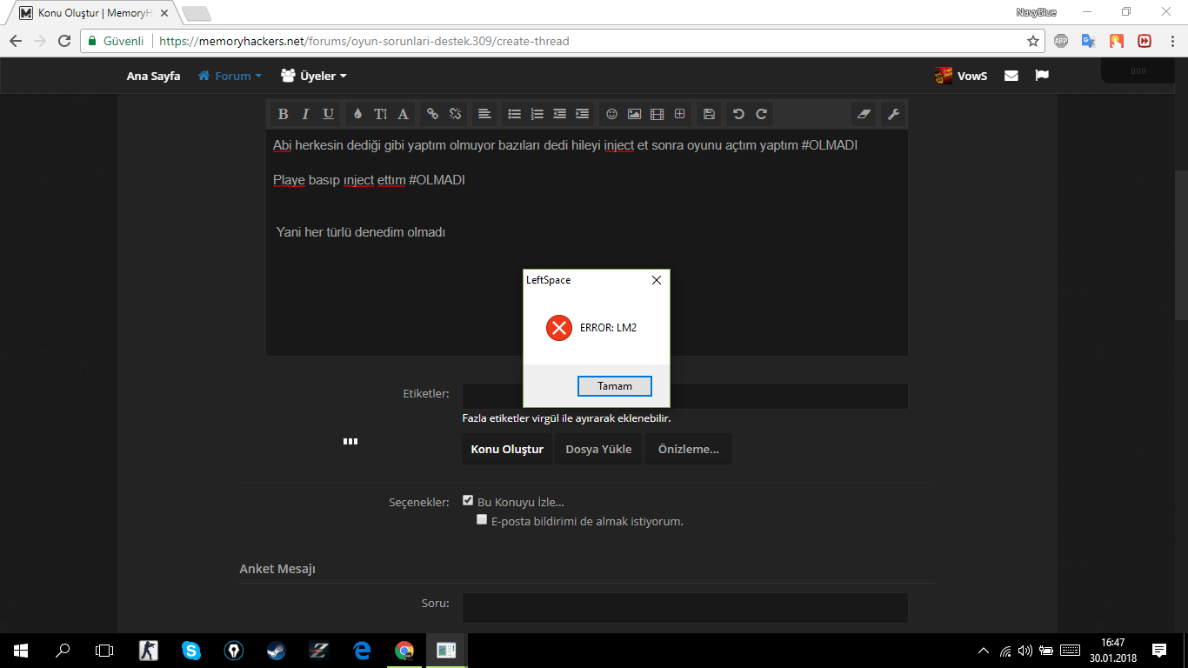
Task: Insert an ordered numbered list
Action: (537, 114)
